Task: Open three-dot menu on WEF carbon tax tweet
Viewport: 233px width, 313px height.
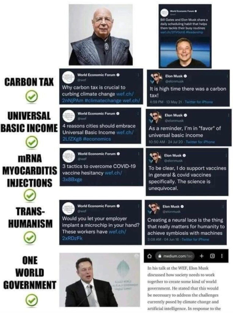Action: pyautogui.click(x=139, y=75)
